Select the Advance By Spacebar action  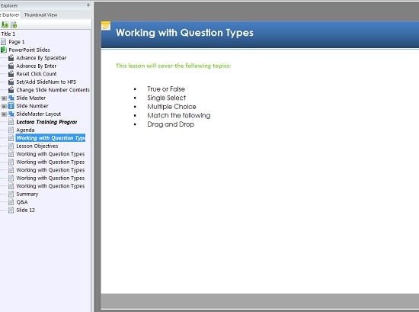coord(41,58)
